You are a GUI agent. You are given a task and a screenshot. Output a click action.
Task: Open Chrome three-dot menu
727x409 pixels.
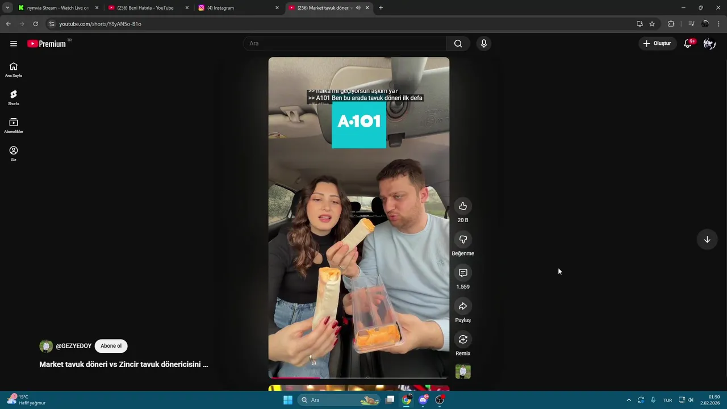click(x=719, y=24)
